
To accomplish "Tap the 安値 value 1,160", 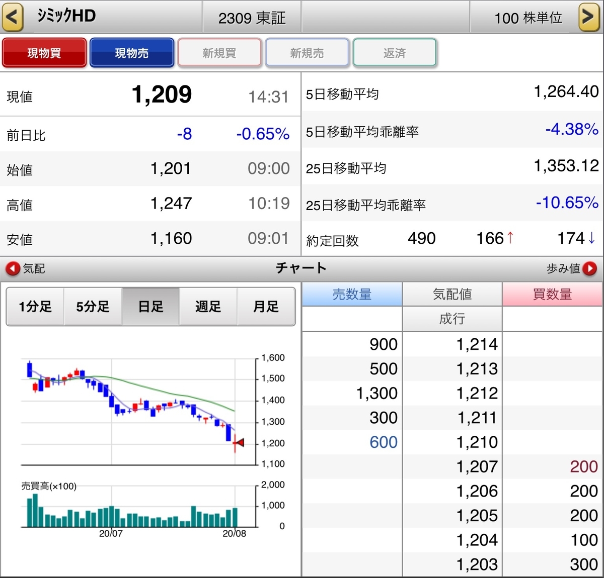I will coord(171,238).
